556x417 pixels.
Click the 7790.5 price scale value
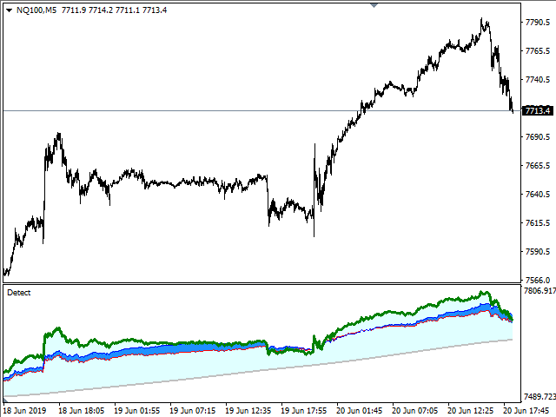click(x=538, y=23)
